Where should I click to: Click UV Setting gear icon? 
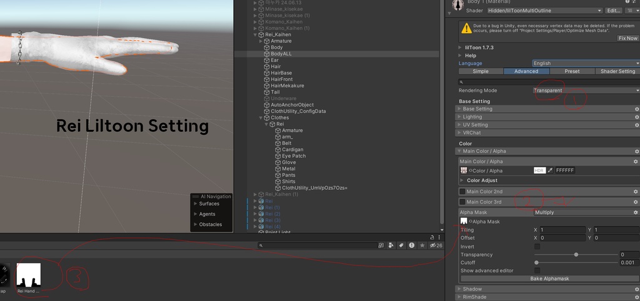[636, 125]
